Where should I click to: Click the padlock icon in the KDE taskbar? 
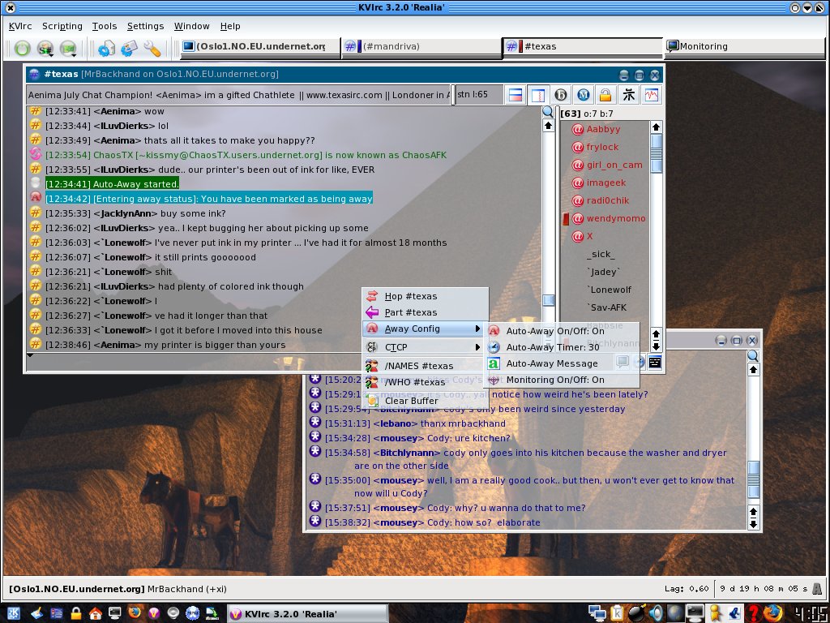(75, 613)
